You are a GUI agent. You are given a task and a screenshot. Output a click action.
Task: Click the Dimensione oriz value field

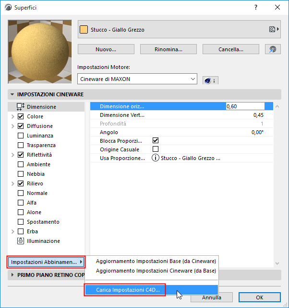[245, 106]
